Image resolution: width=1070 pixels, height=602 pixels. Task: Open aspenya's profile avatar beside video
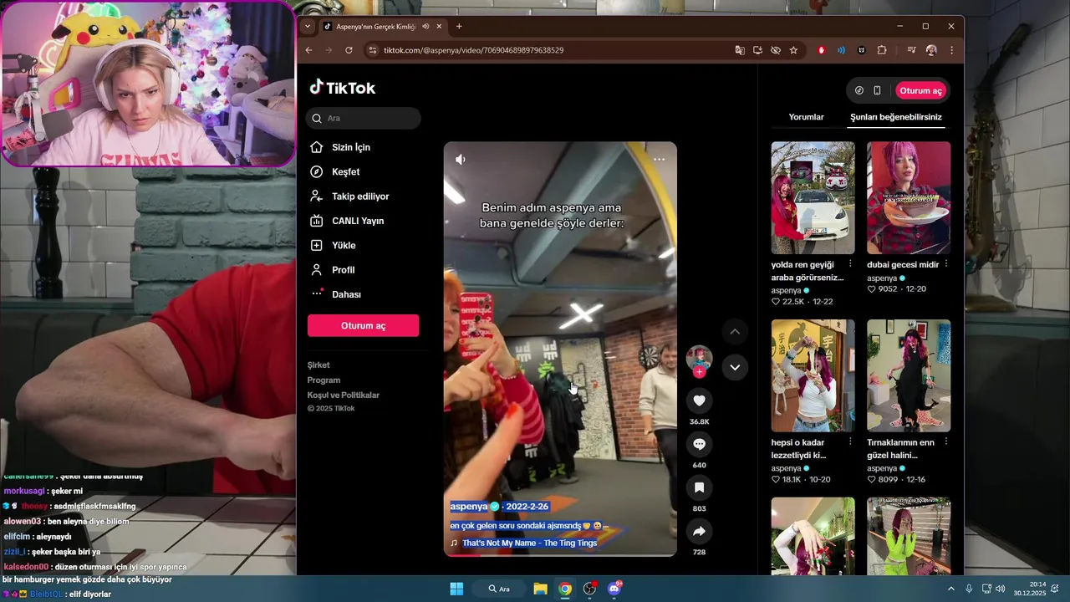point(699,359)
